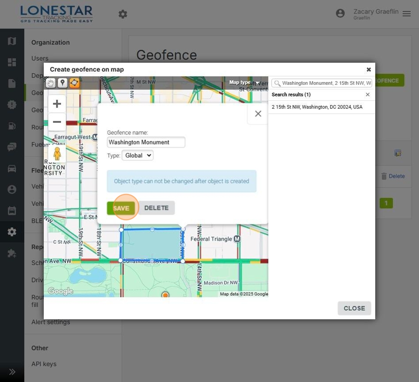
Task: Click the CLOSE button in dialog
Action: (354, 308)
